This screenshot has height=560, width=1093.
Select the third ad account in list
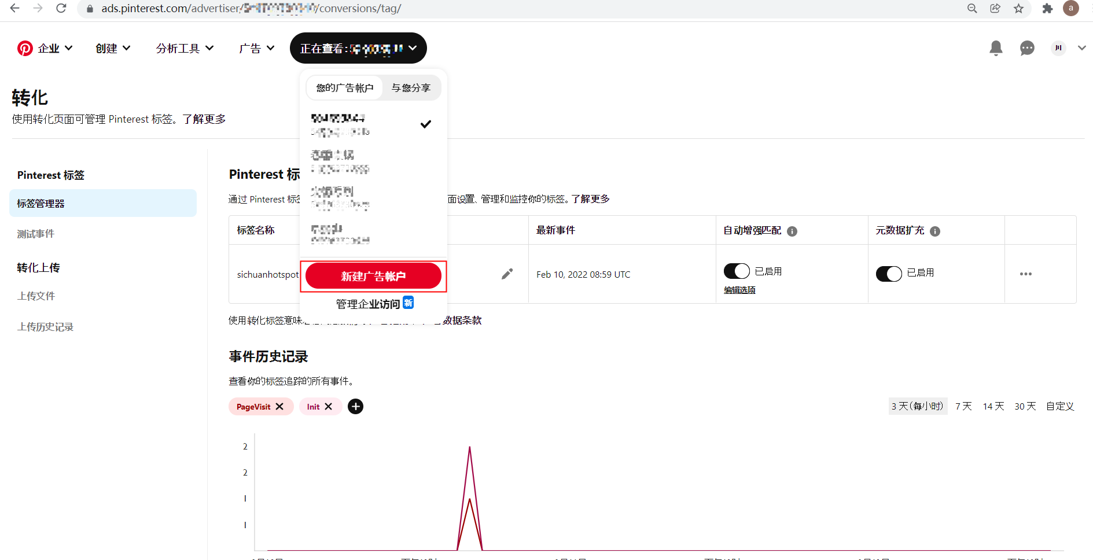(x=373, y=198)
